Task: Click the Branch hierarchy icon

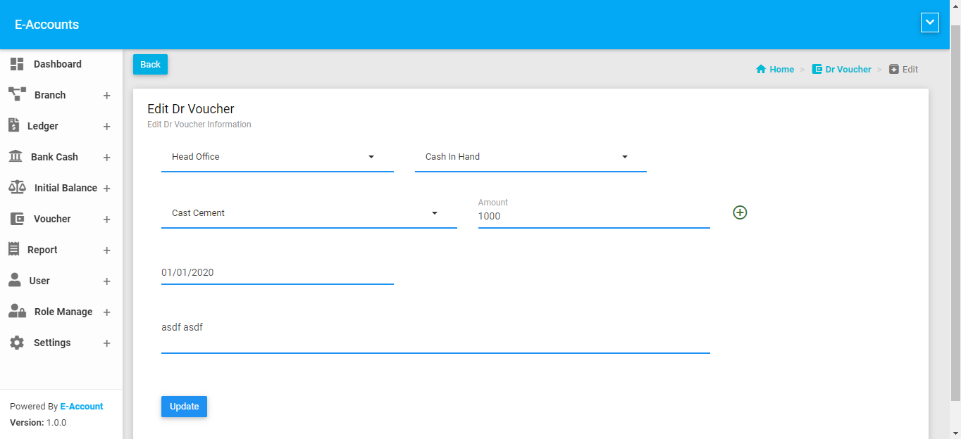Action: pos(17,94)
